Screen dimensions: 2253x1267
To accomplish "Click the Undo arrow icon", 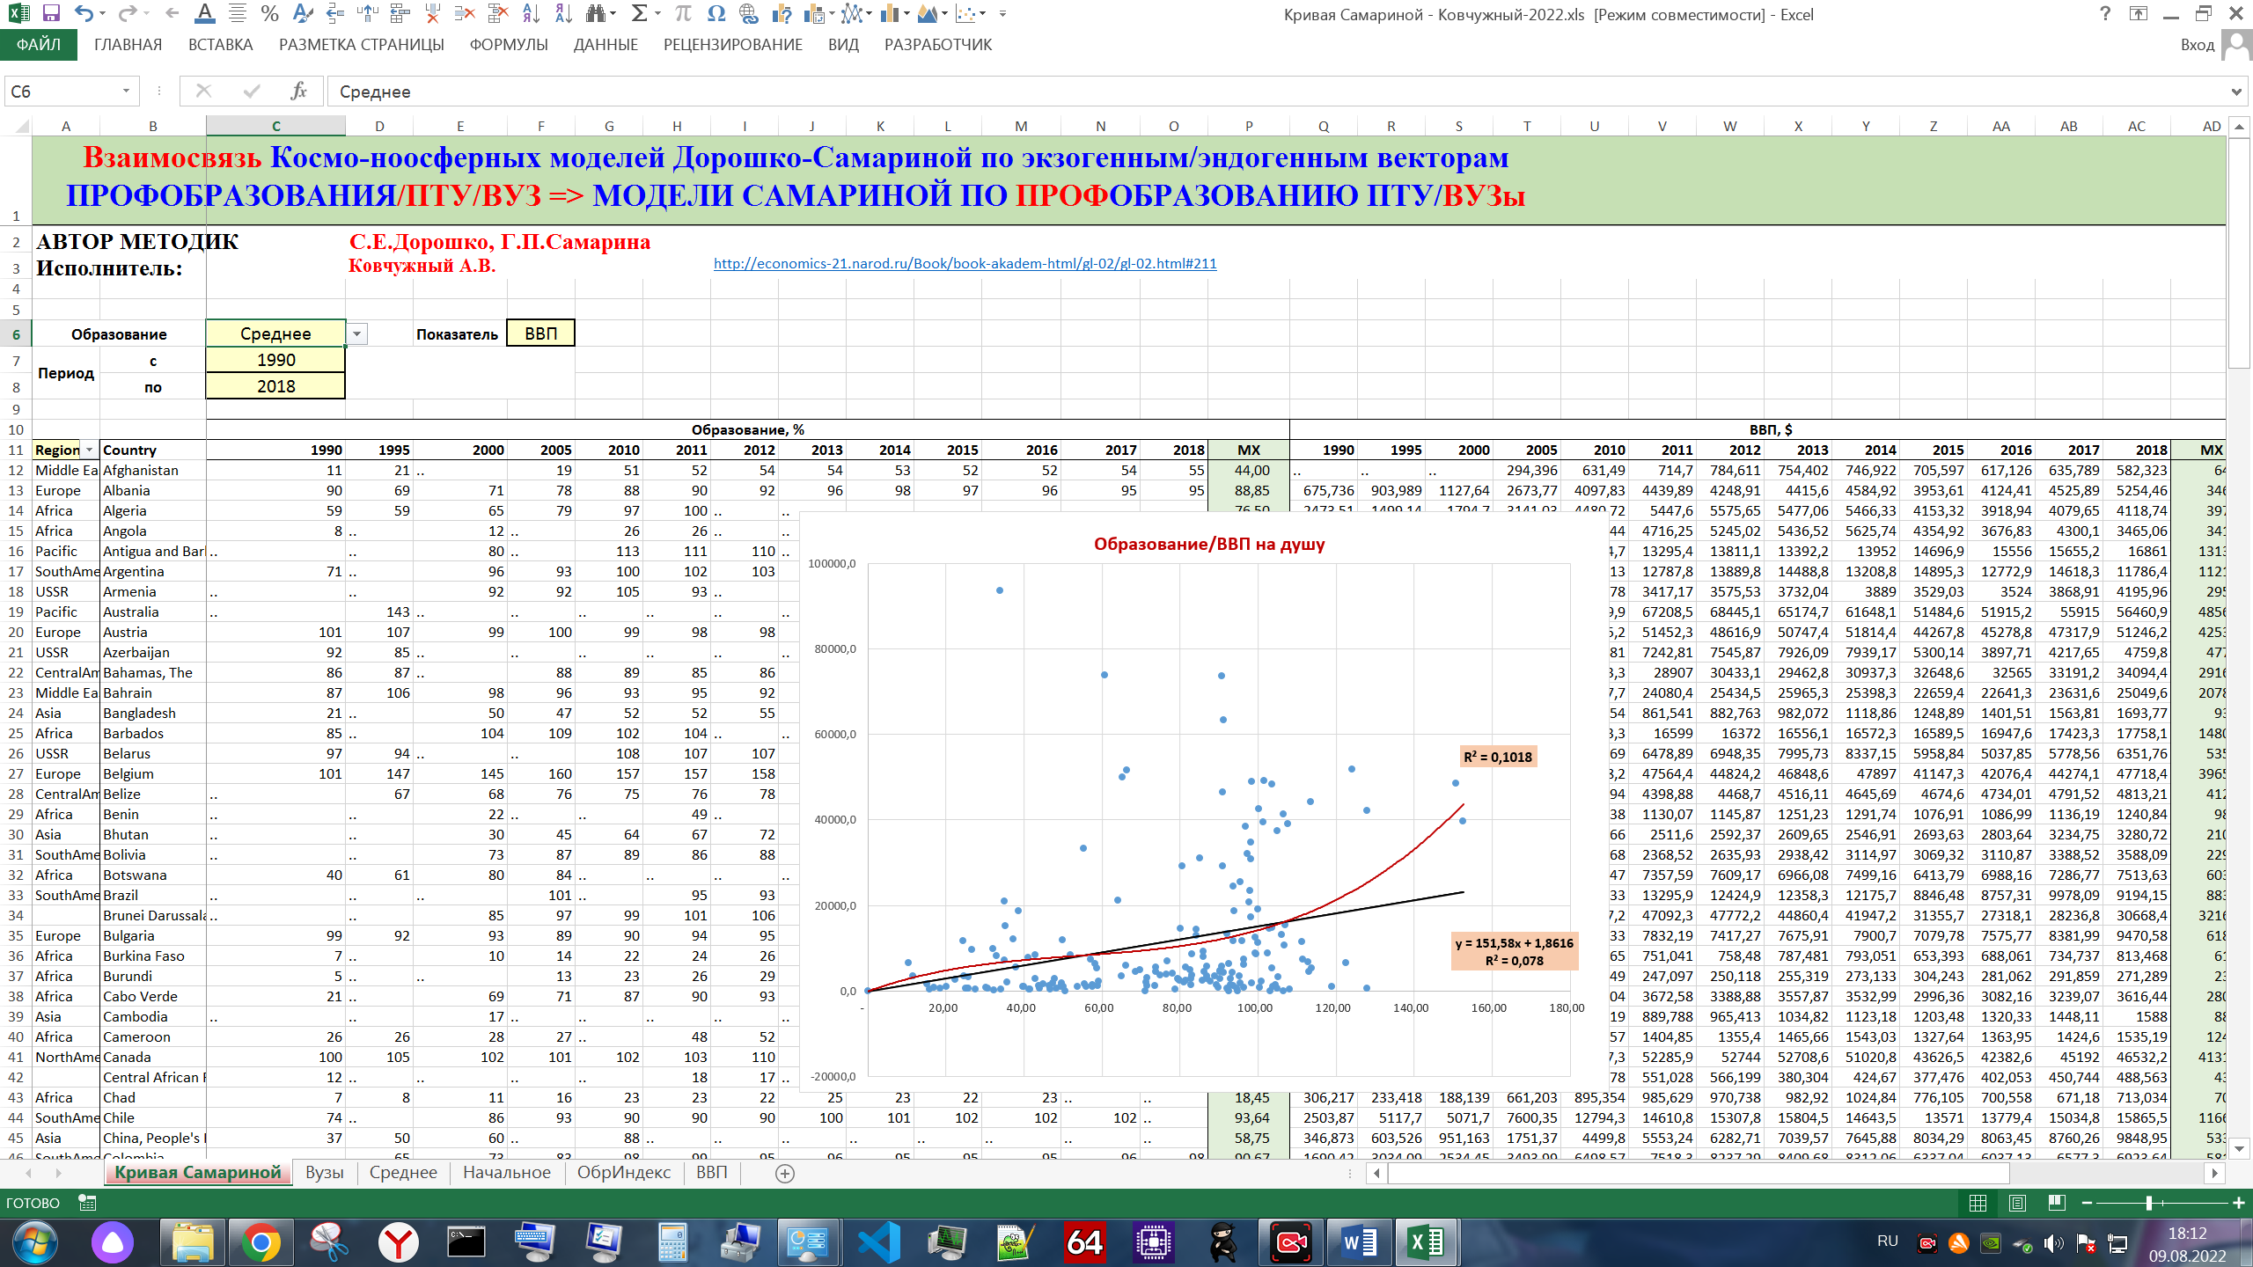I will [84, 13].
